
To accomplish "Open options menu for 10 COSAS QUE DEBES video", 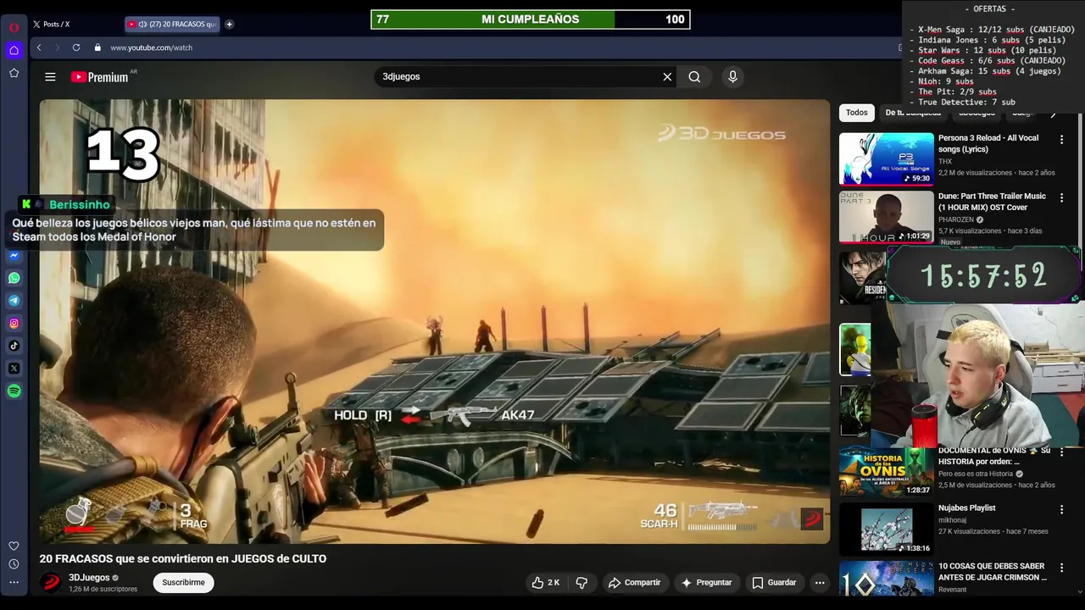I will 1061,568.
